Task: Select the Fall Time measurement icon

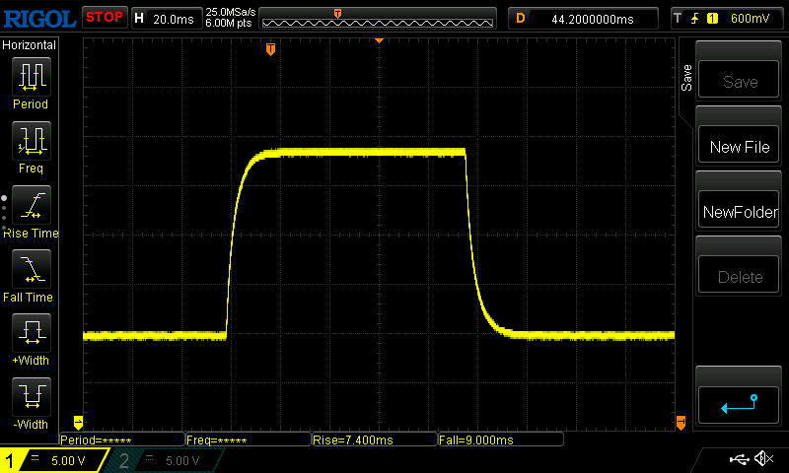Action: pyautogui.click(x=32, y=269)
